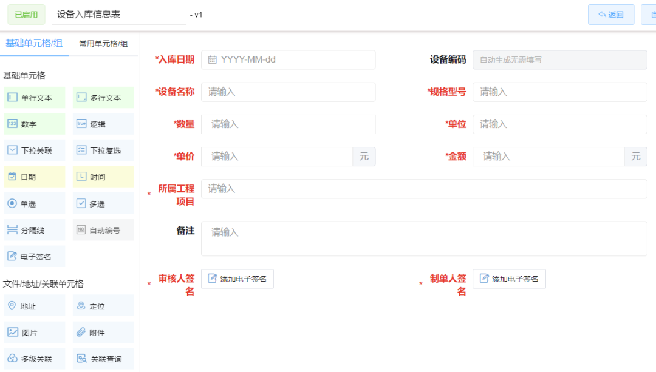Click the 元 unit suffix of 单价
The width and height of the screenshot is (656, 372).
pos(364,157)
